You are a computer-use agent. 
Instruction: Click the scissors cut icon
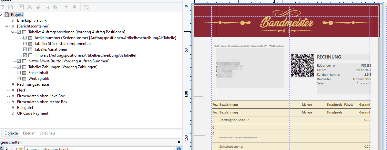point(38,7)
